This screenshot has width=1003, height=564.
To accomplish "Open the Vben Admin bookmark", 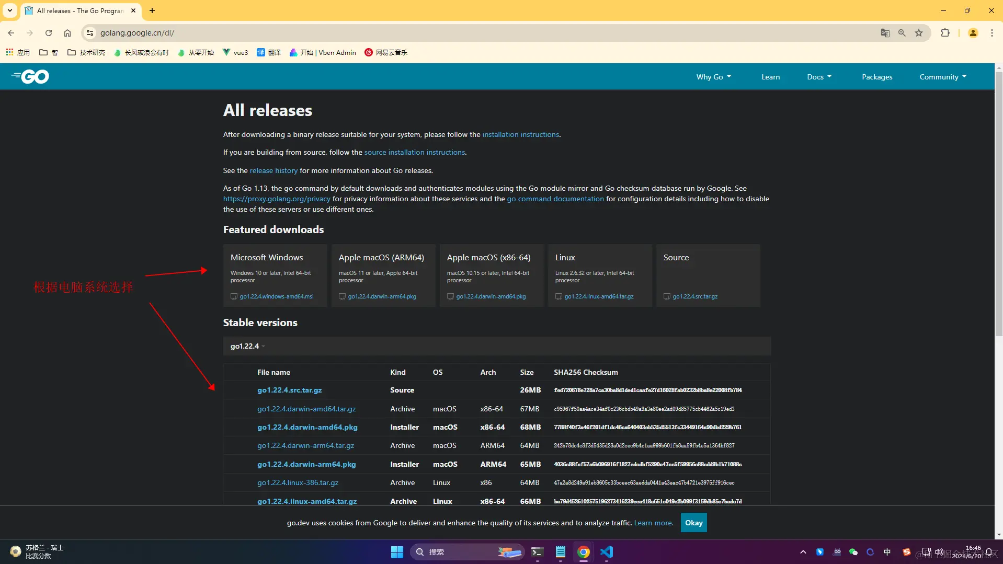I will tap(323, 52).
